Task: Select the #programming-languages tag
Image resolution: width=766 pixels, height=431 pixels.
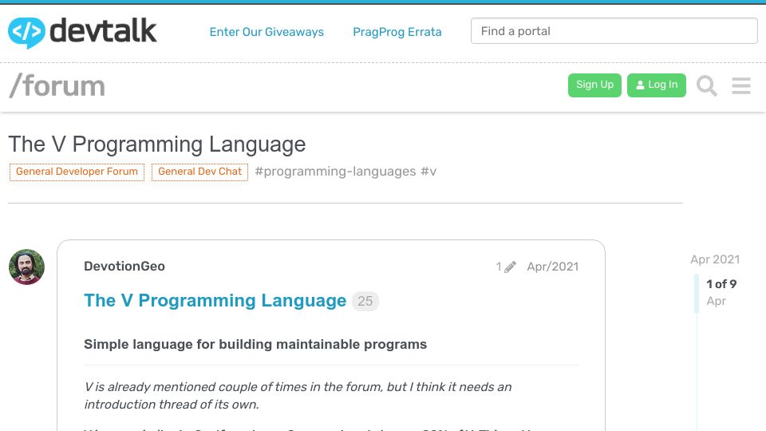Action: click(x=335, y=172)
